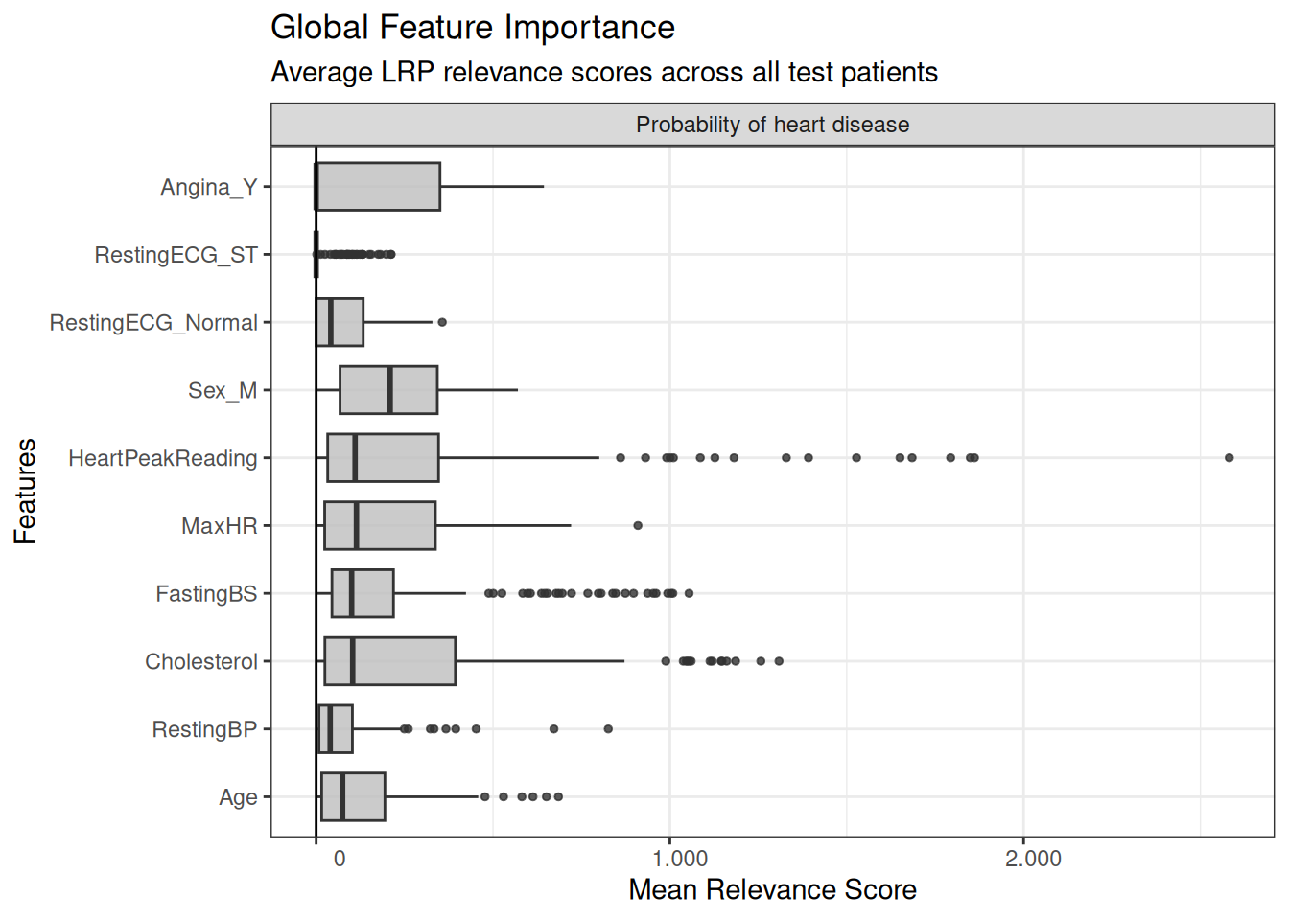The height and width of the screenshot is (920, 1289).
Task: Select the HeartPeakReading feature label
Action: pyautogui.click(x=162, y=458)
